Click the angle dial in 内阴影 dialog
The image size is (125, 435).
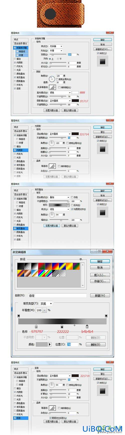52,143
